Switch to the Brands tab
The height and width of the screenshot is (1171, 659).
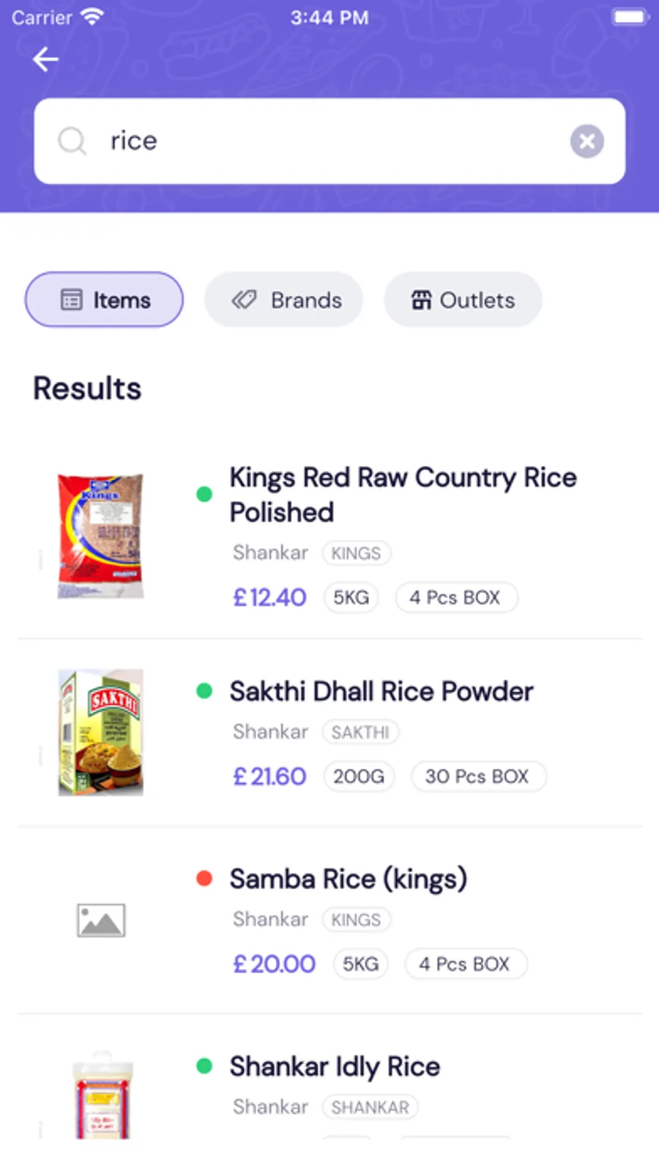(284, 300)
